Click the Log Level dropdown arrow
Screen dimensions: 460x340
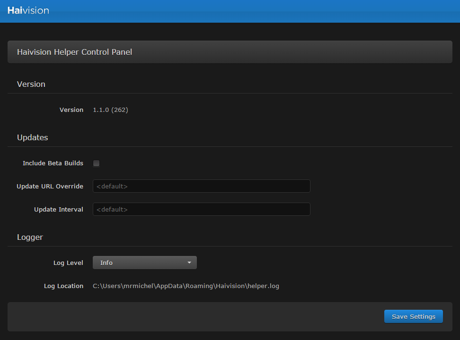click(189, 263)
